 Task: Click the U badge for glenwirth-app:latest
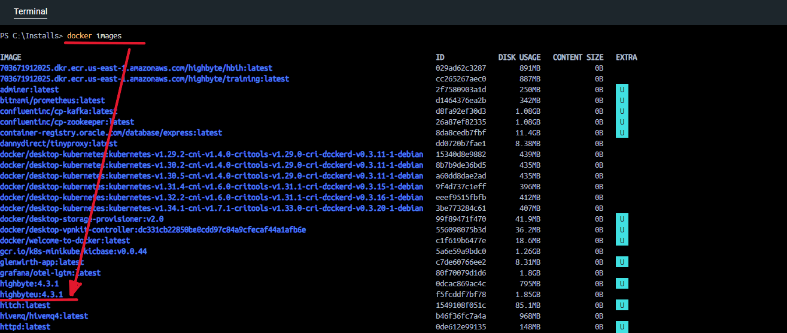622,262
